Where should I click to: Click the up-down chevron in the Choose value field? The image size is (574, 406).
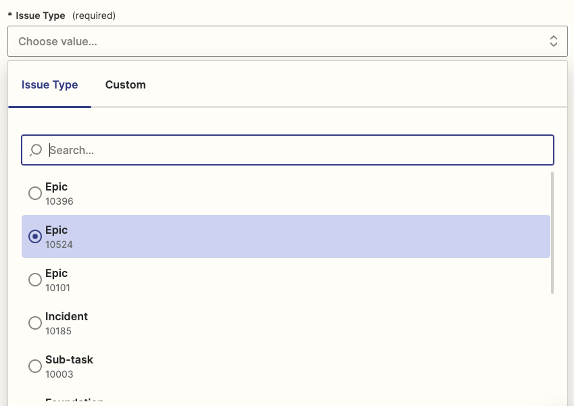tap(553, 41)
